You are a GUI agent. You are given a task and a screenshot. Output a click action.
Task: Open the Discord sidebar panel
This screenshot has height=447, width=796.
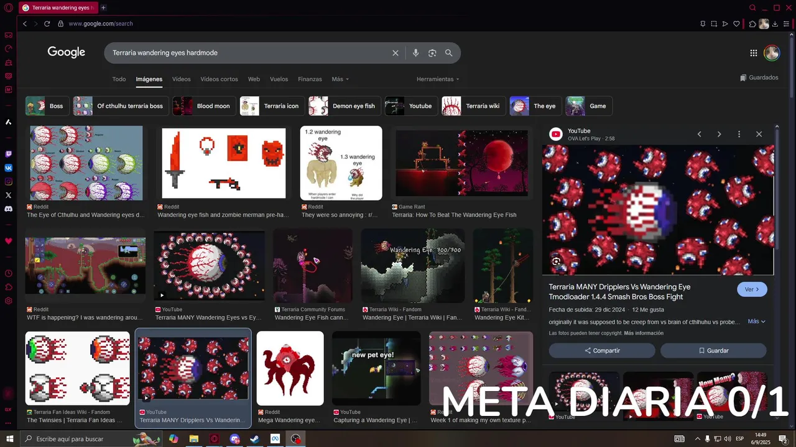pyautogui.click(x=8, y=209)
